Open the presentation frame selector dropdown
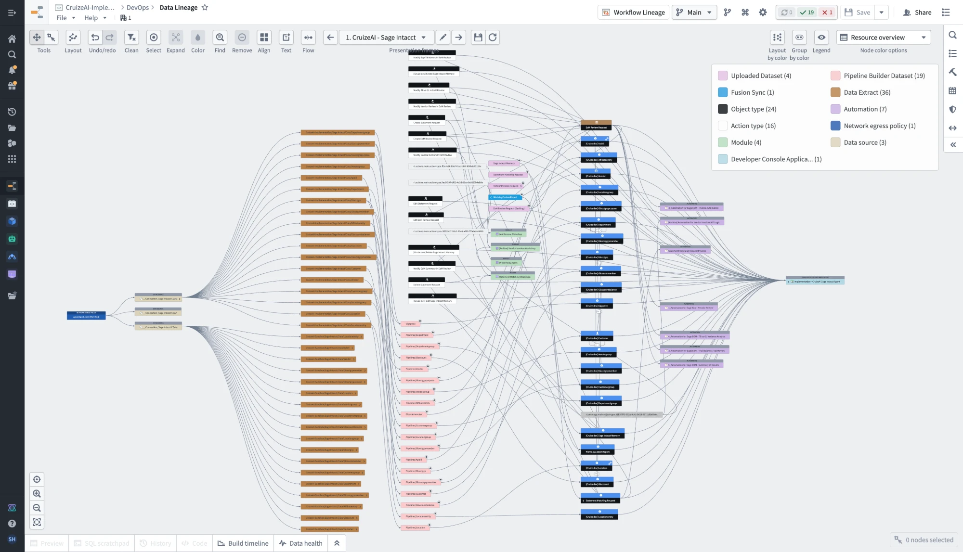The width and height of the screenshot is (963, 552). pyautogui.click(x=386, y=38)
